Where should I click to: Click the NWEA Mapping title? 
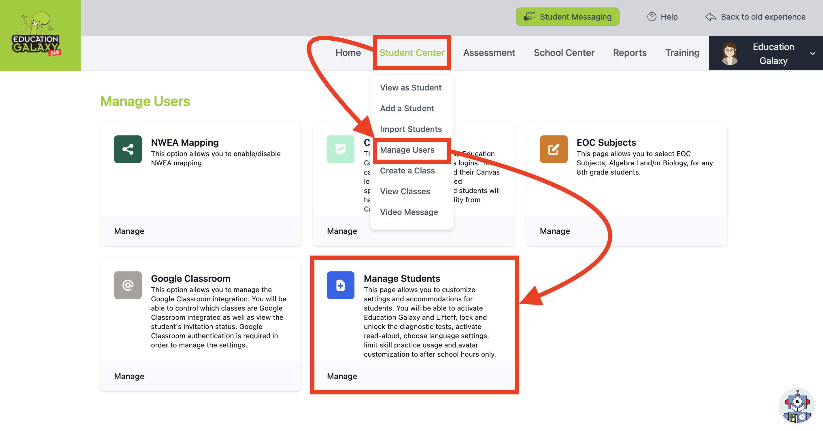[x=185, y=143]
